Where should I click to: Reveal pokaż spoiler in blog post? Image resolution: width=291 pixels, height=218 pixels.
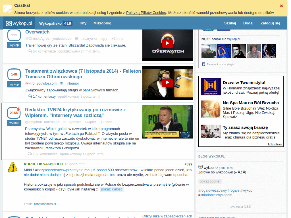click(x=210, y=181)
